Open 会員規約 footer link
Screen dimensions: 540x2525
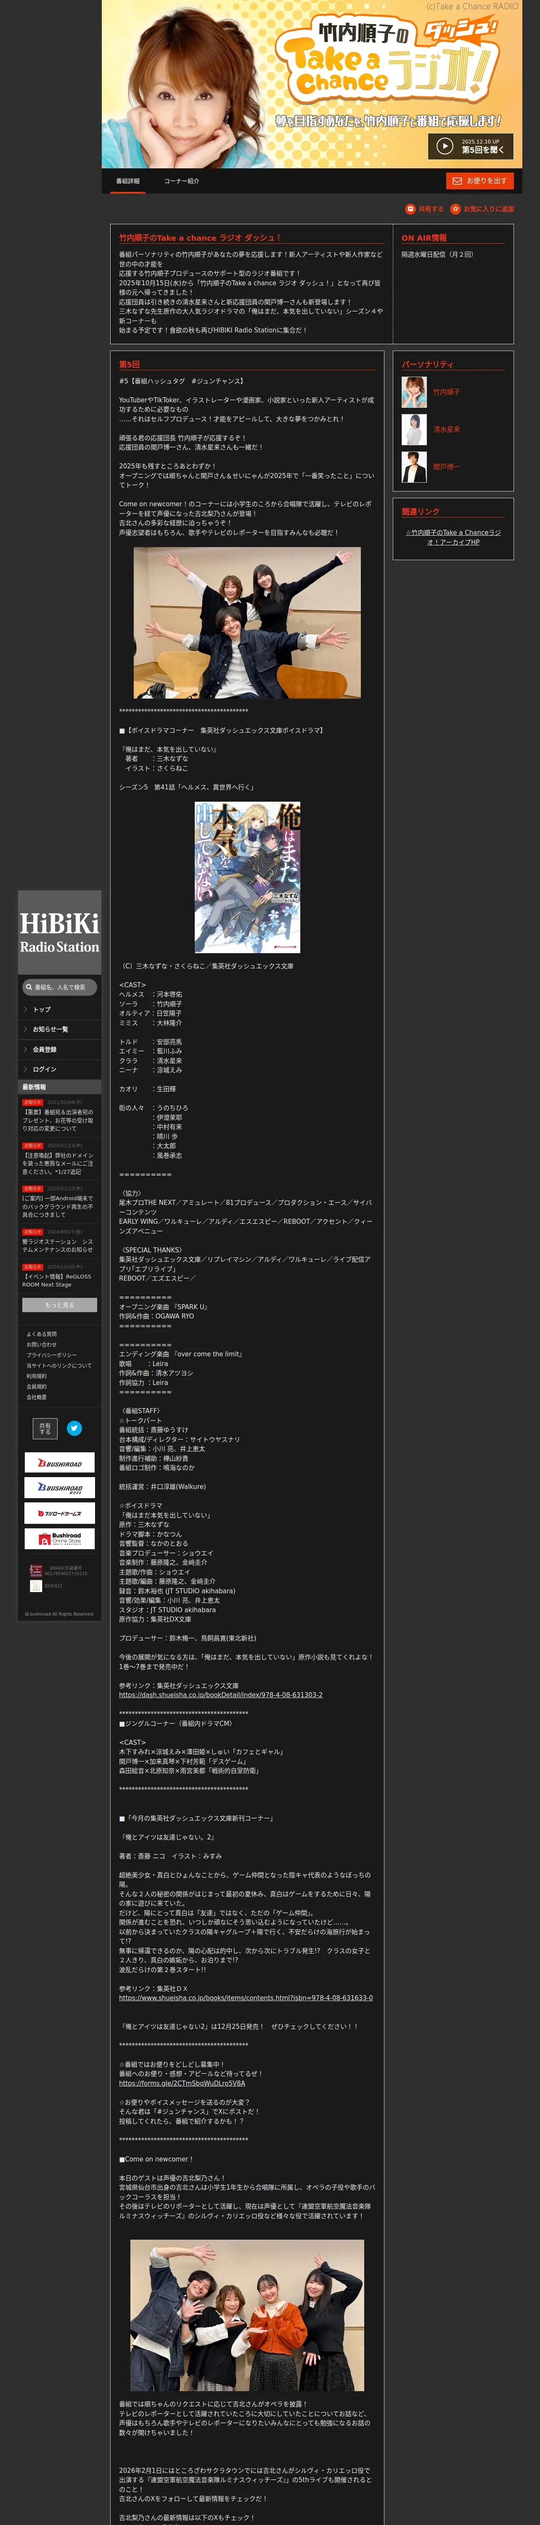coord(36,1387)
